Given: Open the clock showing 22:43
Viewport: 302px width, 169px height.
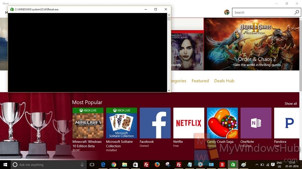Looking at the screenshot, I should click(x=292, y=165).
